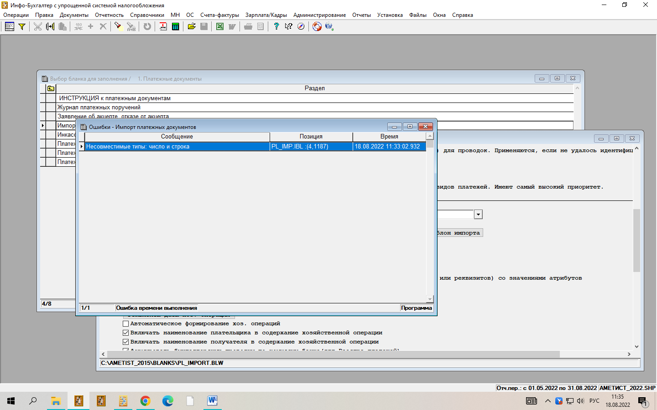657x410 pixels.
Task: Click the folder icon in Раздел header
Action: coord(51,88)
